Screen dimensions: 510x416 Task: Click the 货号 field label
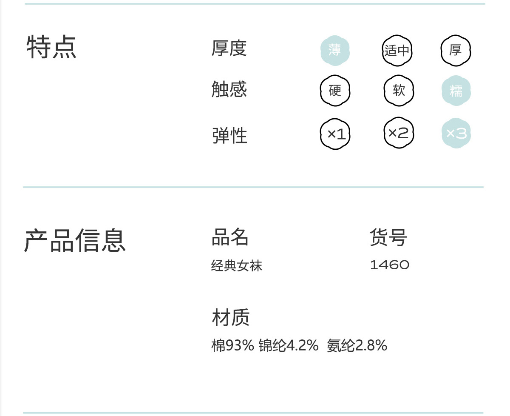(x=388, y=237)
